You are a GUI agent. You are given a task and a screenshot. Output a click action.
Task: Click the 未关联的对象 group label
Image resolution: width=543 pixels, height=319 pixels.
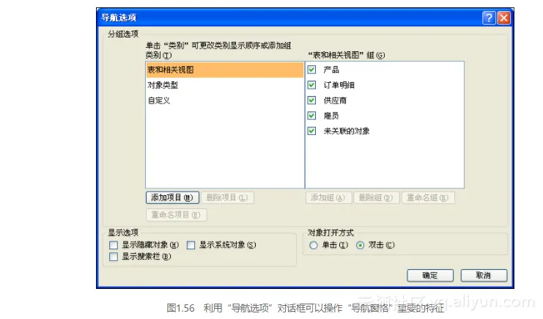click(x=347, y=131)
